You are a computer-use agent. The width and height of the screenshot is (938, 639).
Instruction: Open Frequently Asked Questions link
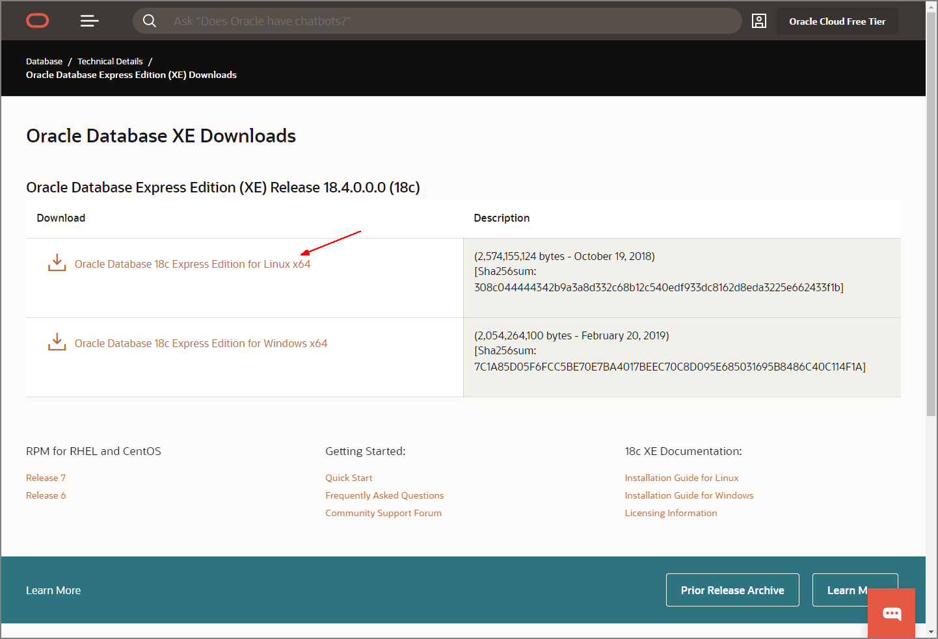[x=384, y=495]
